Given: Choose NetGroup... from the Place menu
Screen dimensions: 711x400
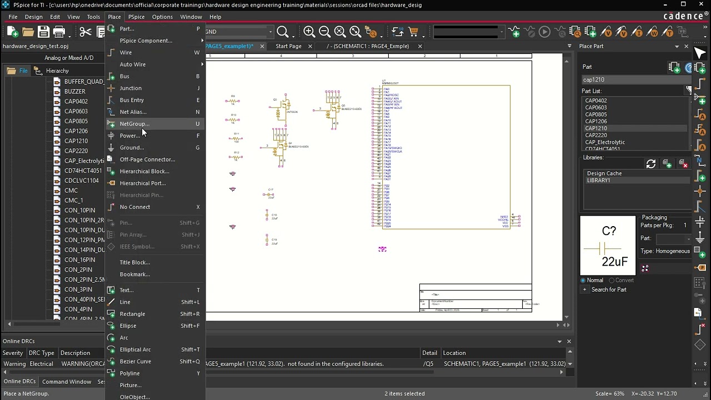Looking at the screenshot, I should (155, 124).
